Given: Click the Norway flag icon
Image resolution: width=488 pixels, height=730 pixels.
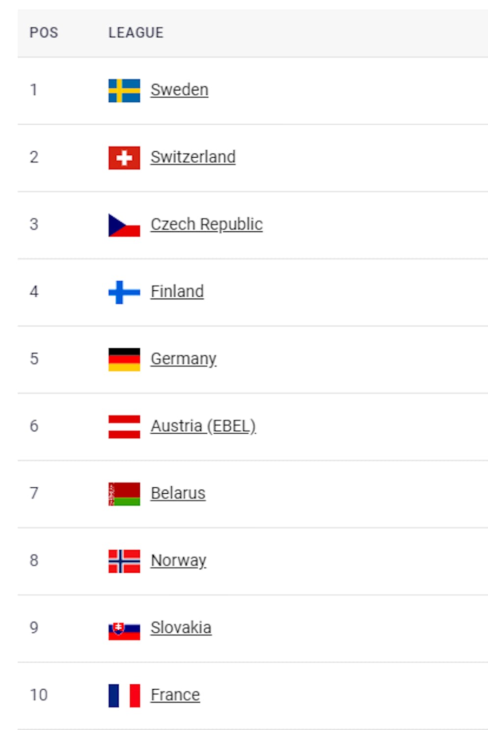Looking at the screenshot, I should tap(124, 561).
